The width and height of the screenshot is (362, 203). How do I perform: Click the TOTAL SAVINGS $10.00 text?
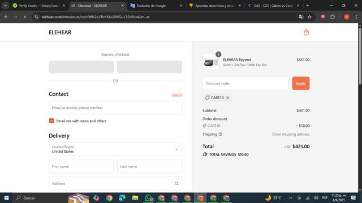229,155
